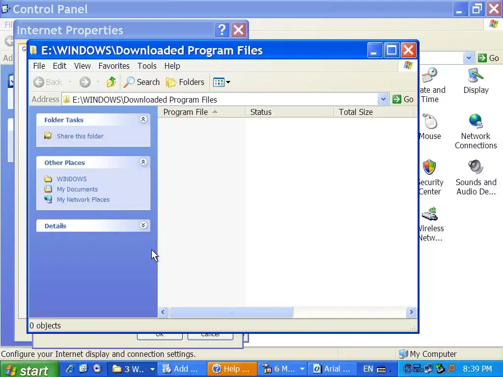Click the magnifier icon in system tray
The image size is (503, 377).
pos(451,369)
